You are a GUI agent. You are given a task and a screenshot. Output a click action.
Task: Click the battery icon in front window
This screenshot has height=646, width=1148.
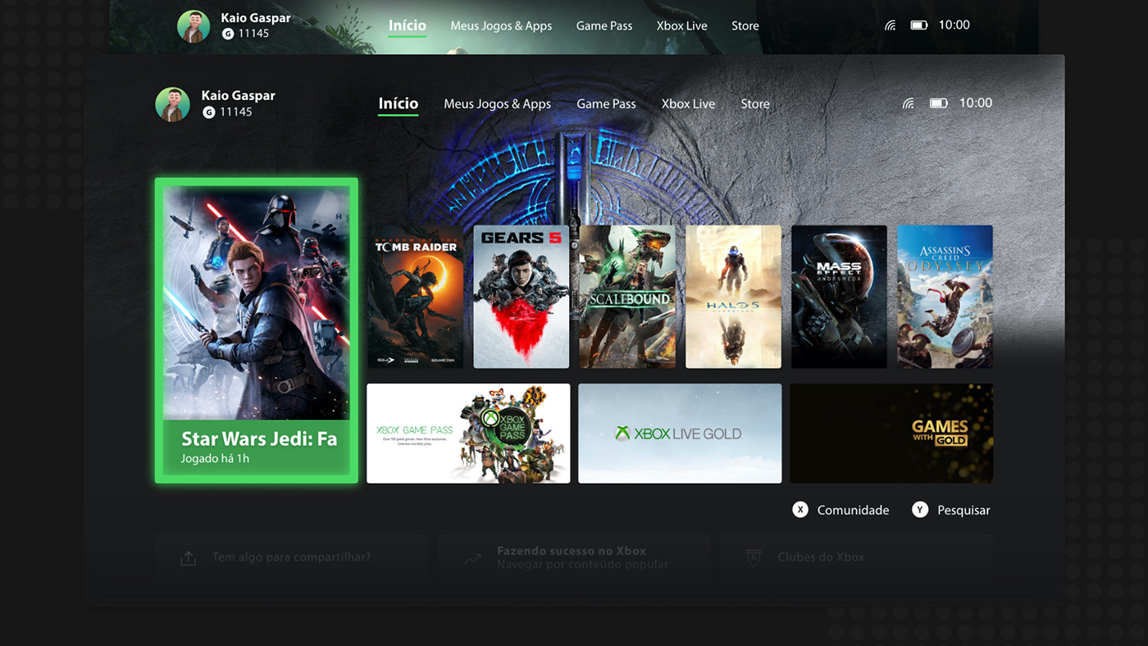(939, 103)
